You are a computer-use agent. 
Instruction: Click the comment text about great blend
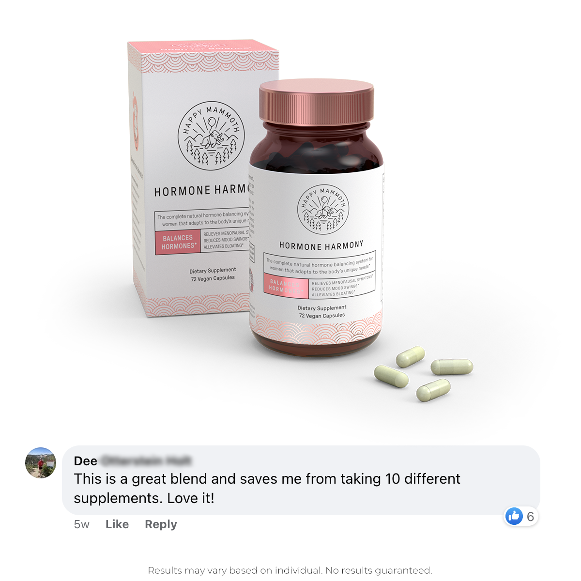[267, 488]
